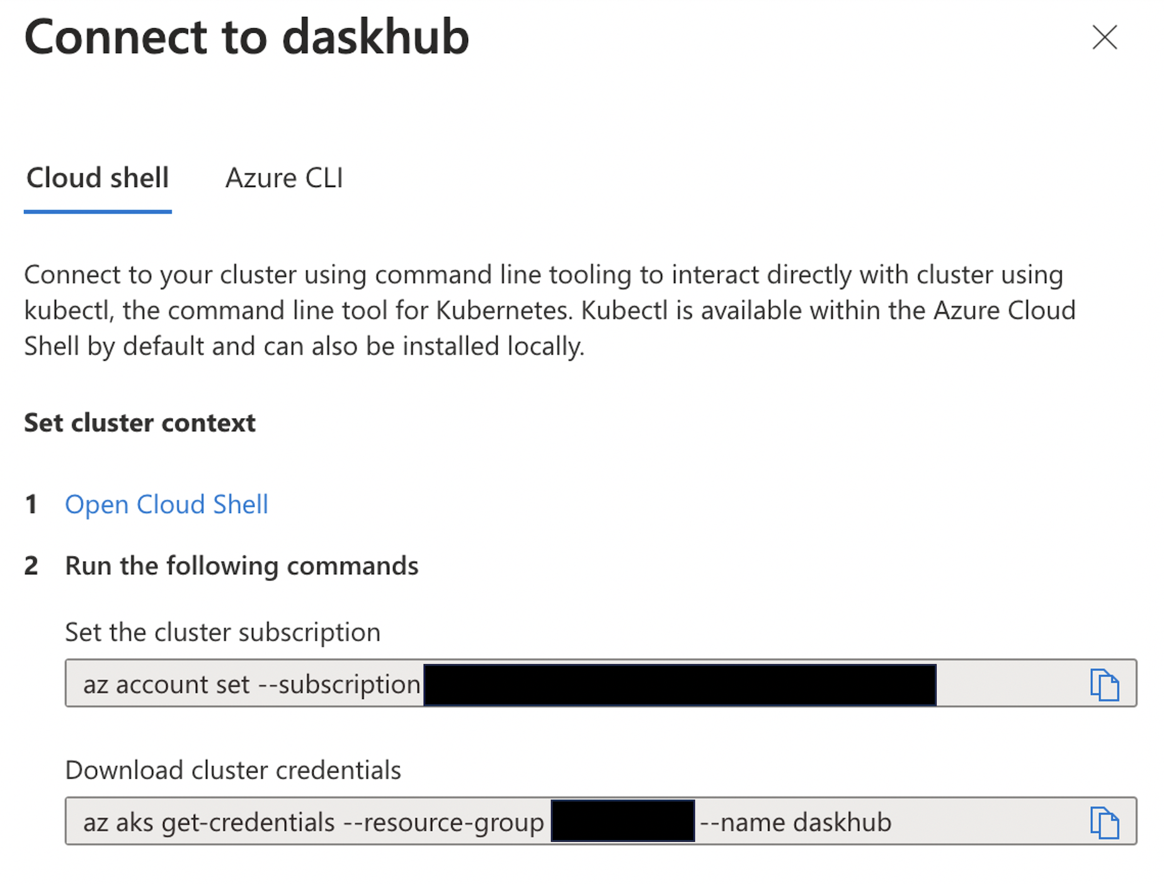
Task: Click the kubectl description paragraph
Action: pos(550,310)
